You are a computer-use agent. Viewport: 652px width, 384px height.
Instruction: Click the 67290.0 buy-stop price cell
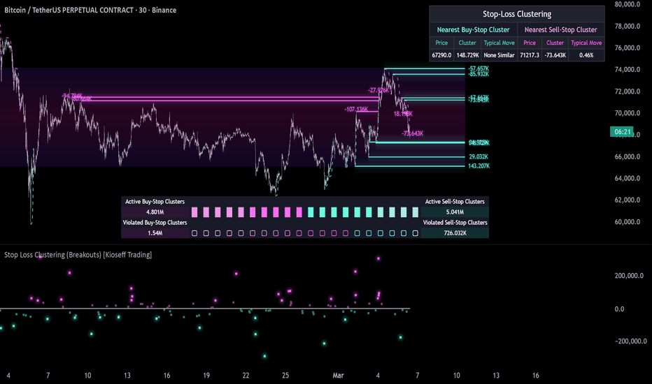(441, 54)
